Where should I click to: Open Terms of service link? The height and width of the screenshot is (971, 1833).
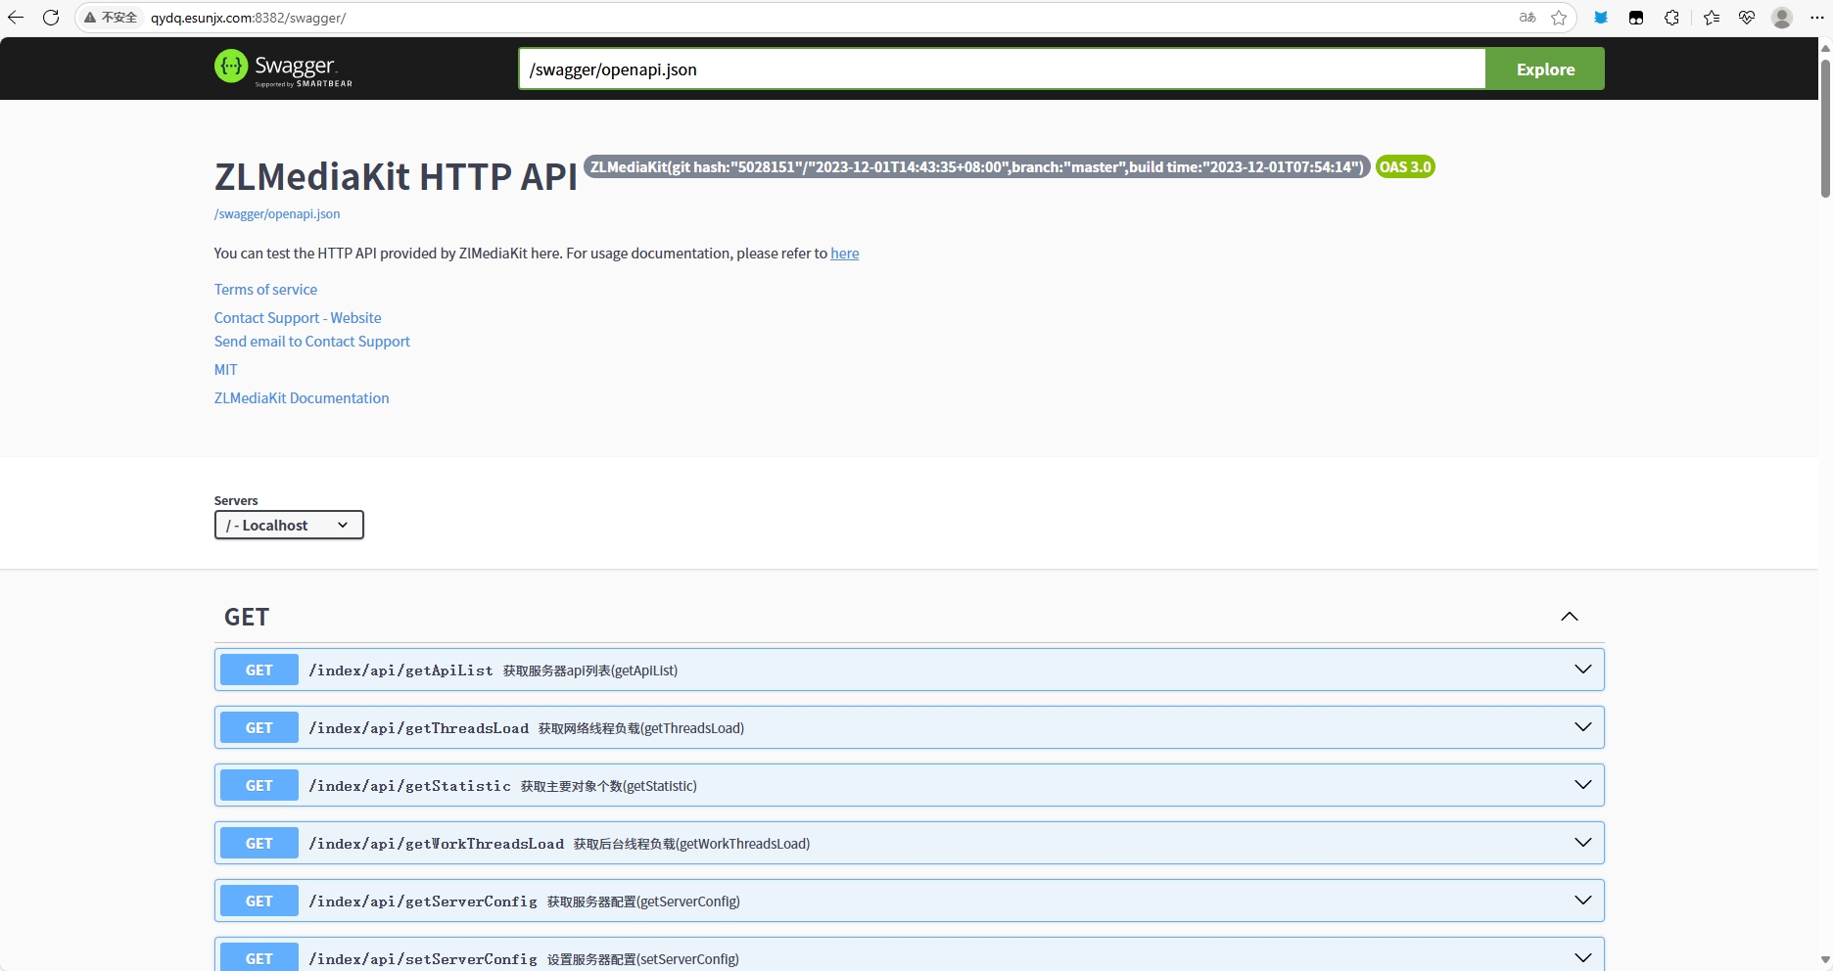click(265, 290)
